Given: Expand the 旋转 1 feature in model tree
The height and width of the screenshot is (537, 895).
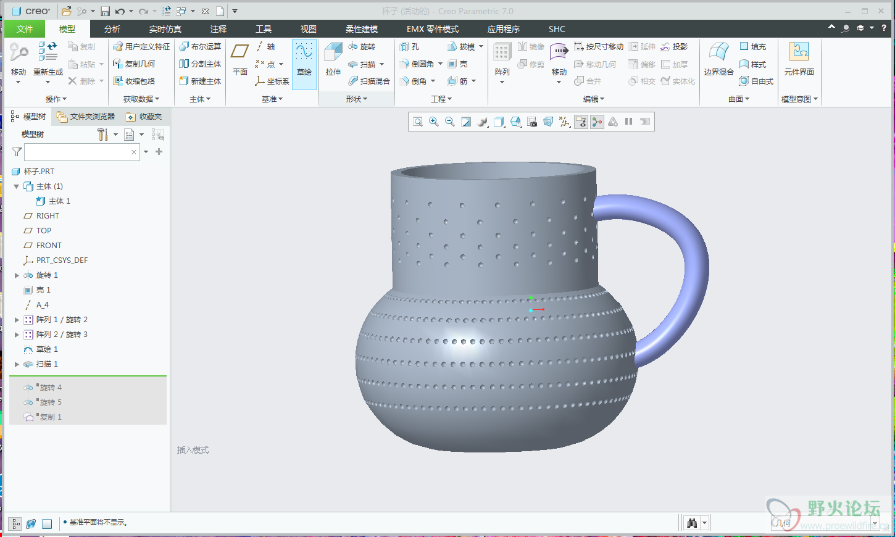Looking at the screenshot, I should [17, 275].
